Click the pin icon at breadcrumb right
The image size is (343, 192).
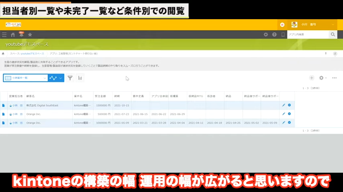(x=326, y=54)
